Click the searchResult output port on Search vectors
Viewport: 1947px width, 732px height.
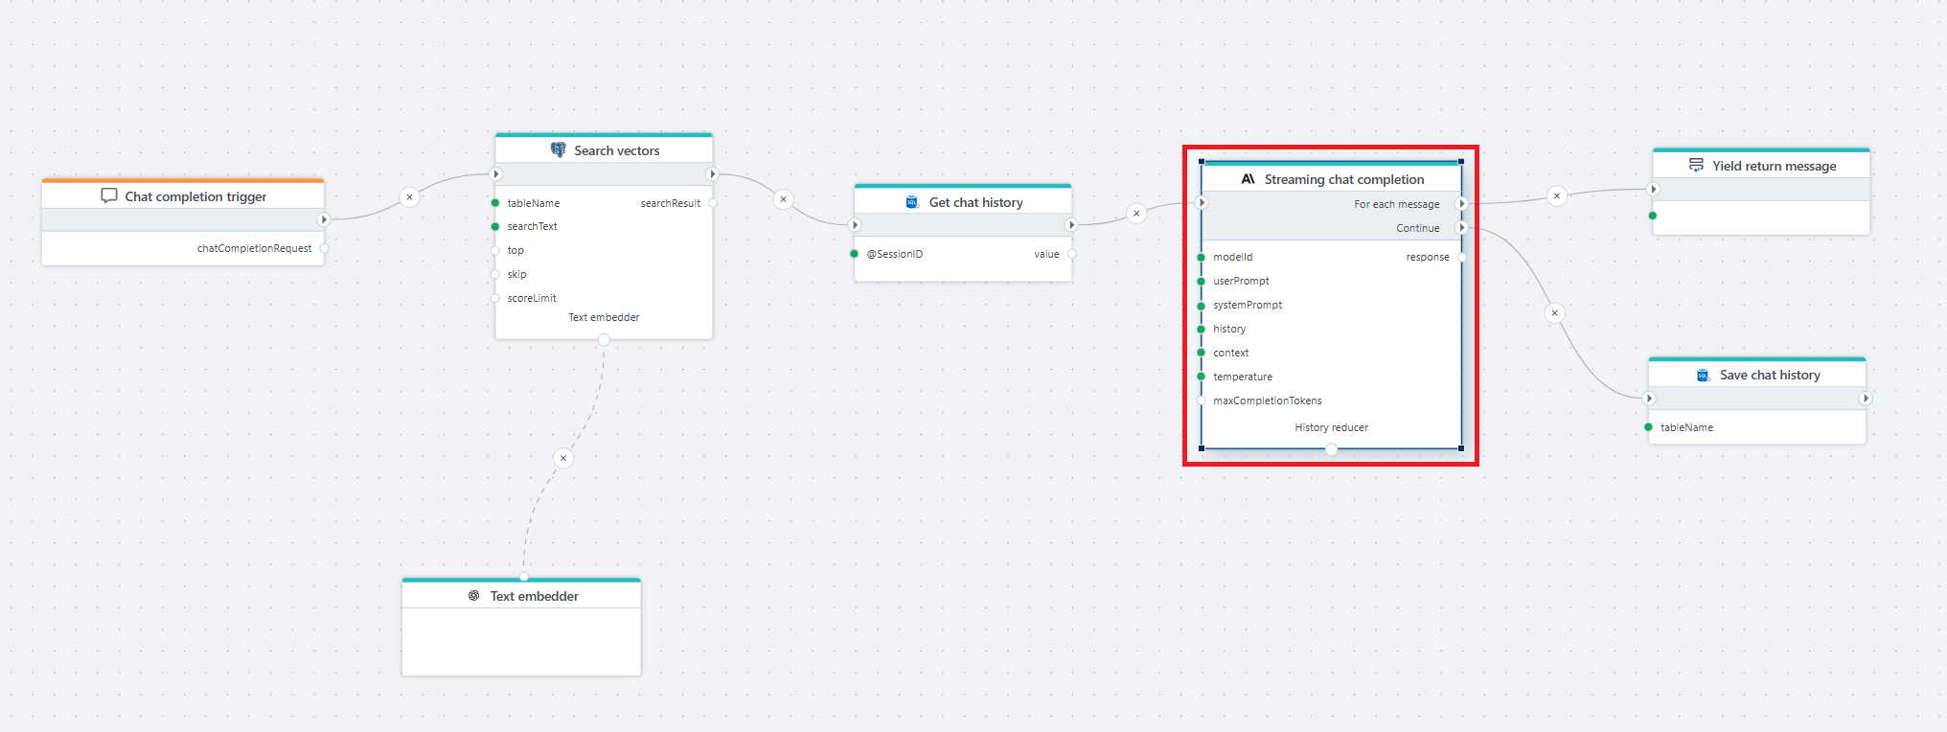(712, 203)
